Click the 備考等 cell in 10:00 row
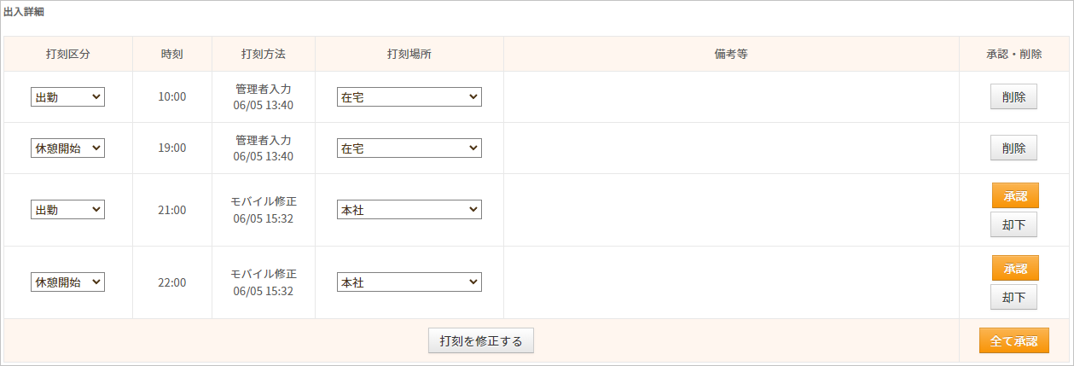The height and width of the screenshot is (366, 1074). [731, 97]
